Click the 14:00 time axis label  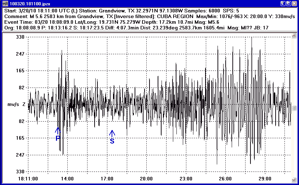(x=67, y=179)
